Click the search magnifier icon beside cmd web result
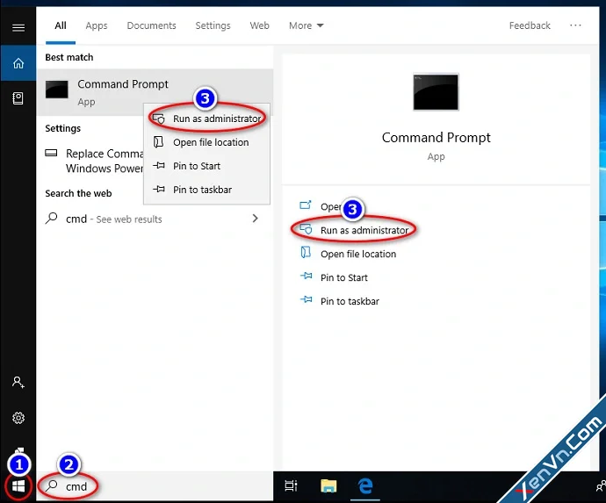 click(x=51, y=219)
